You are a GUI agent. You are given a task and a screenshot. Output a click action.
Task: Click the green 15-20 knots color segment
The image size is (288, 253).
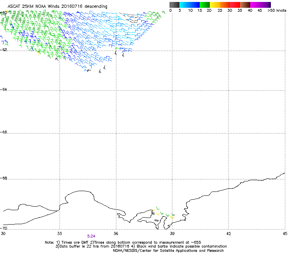(205, 5)
